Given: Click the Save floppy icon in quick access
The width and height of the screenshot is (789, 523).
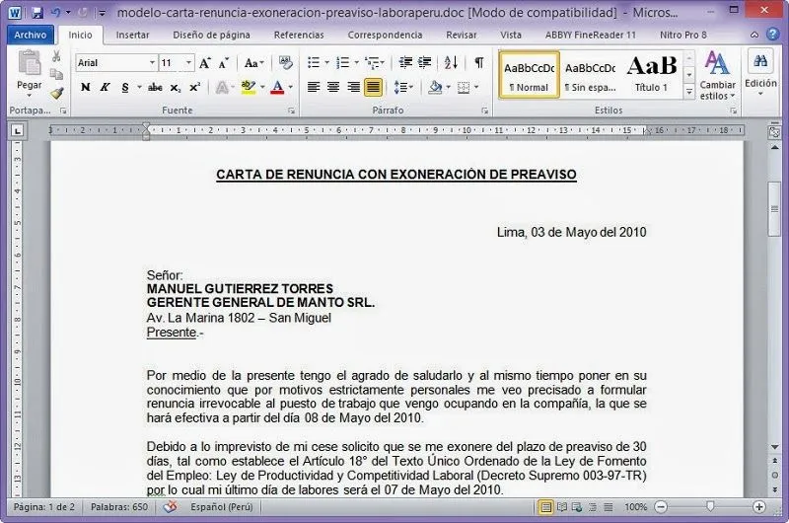Looking at the screenshot, I should [37, 12].
